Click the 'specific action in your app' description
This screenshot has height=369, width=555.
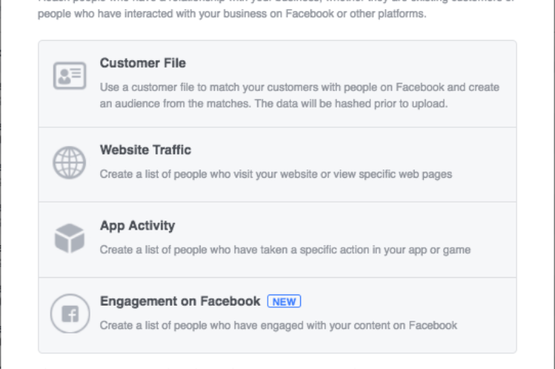pyautogui.click(x=285, y=250)
